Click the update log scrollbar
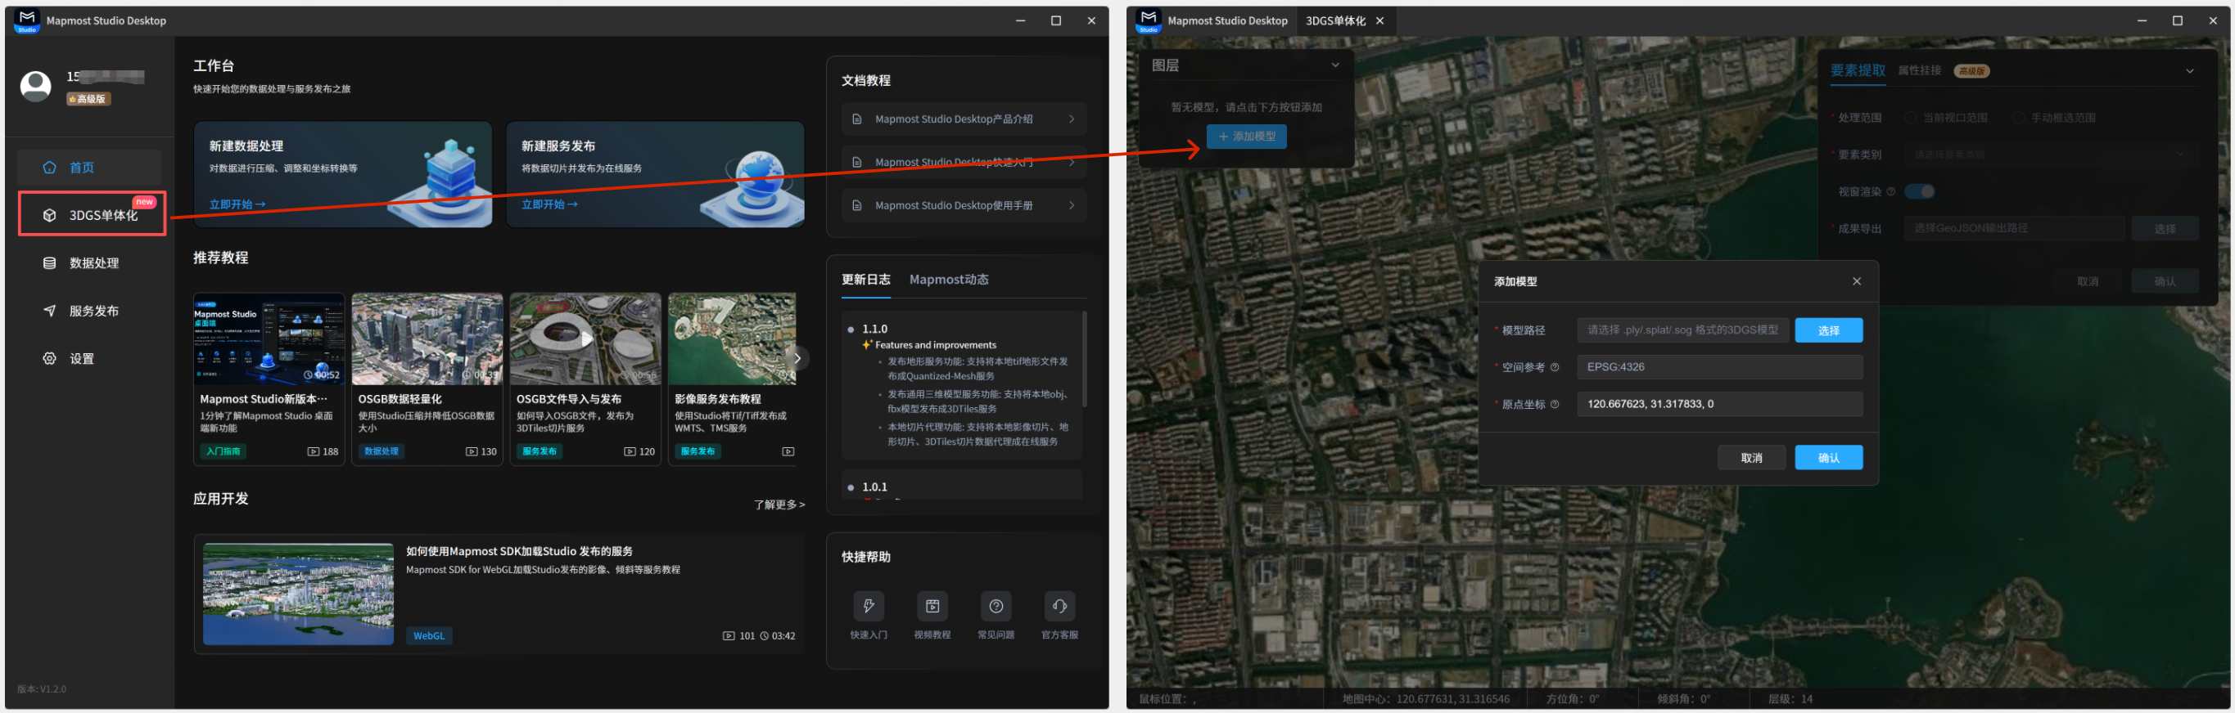 pyautogui.click(x=1084, y=360)
